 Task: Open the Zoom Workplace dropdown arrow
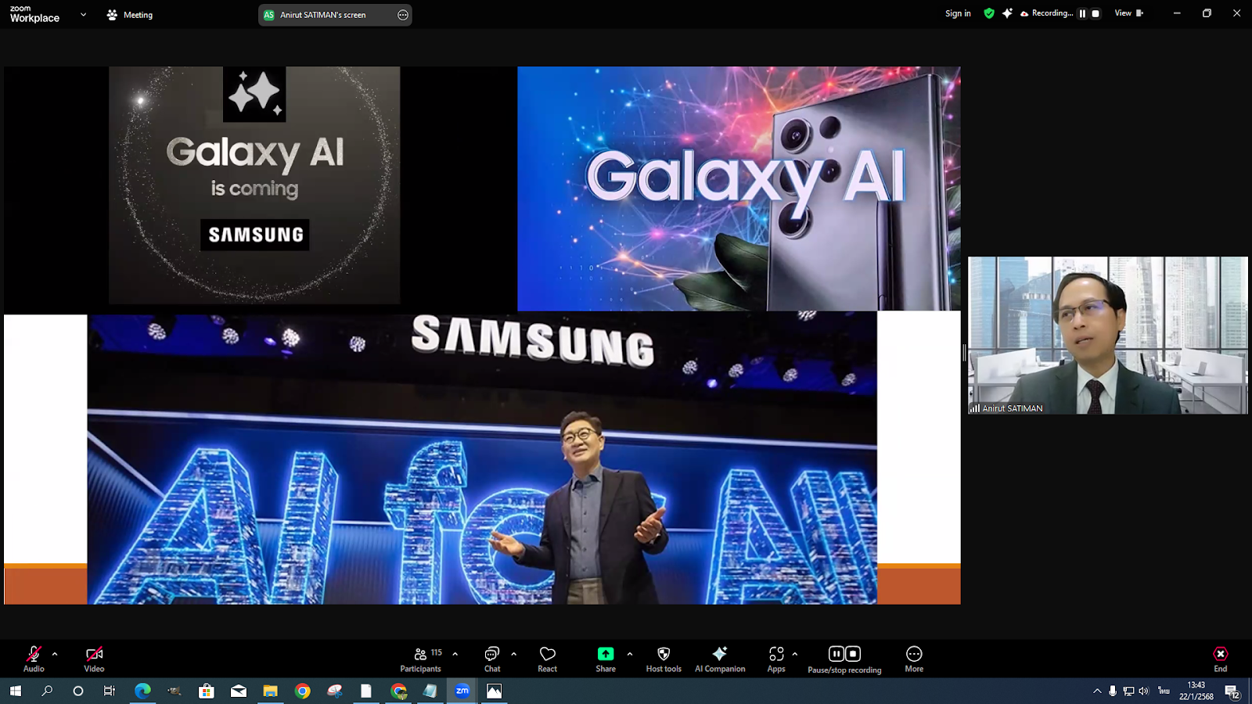pyautogui.click(x=84, y=15)
